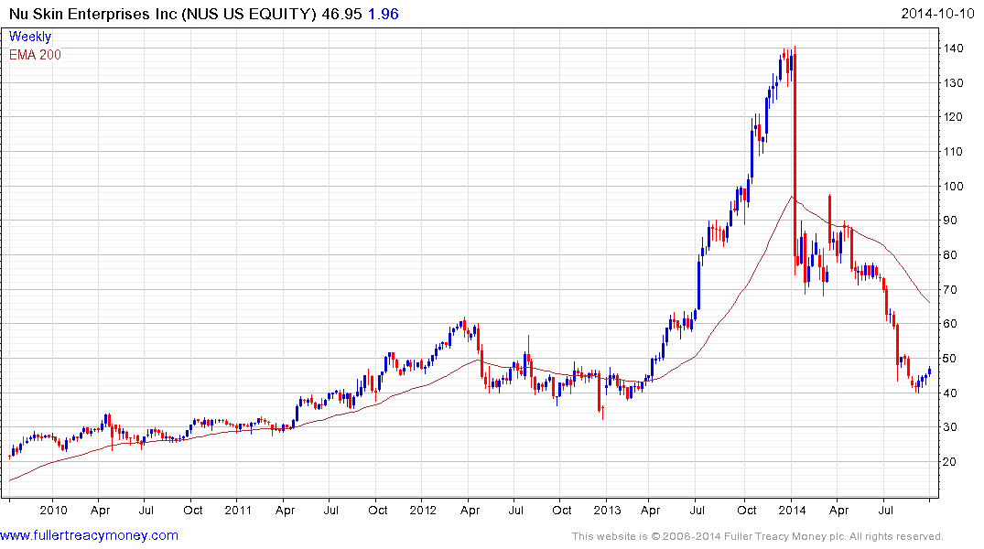Select the 130 price axis label
The height and width of the screenshot is (549, 984).
(953, 83)
